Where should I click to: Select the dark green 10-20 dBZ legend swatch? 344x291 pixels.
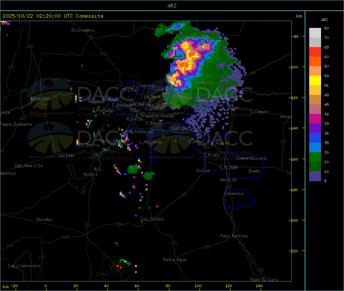click(315, 167)
